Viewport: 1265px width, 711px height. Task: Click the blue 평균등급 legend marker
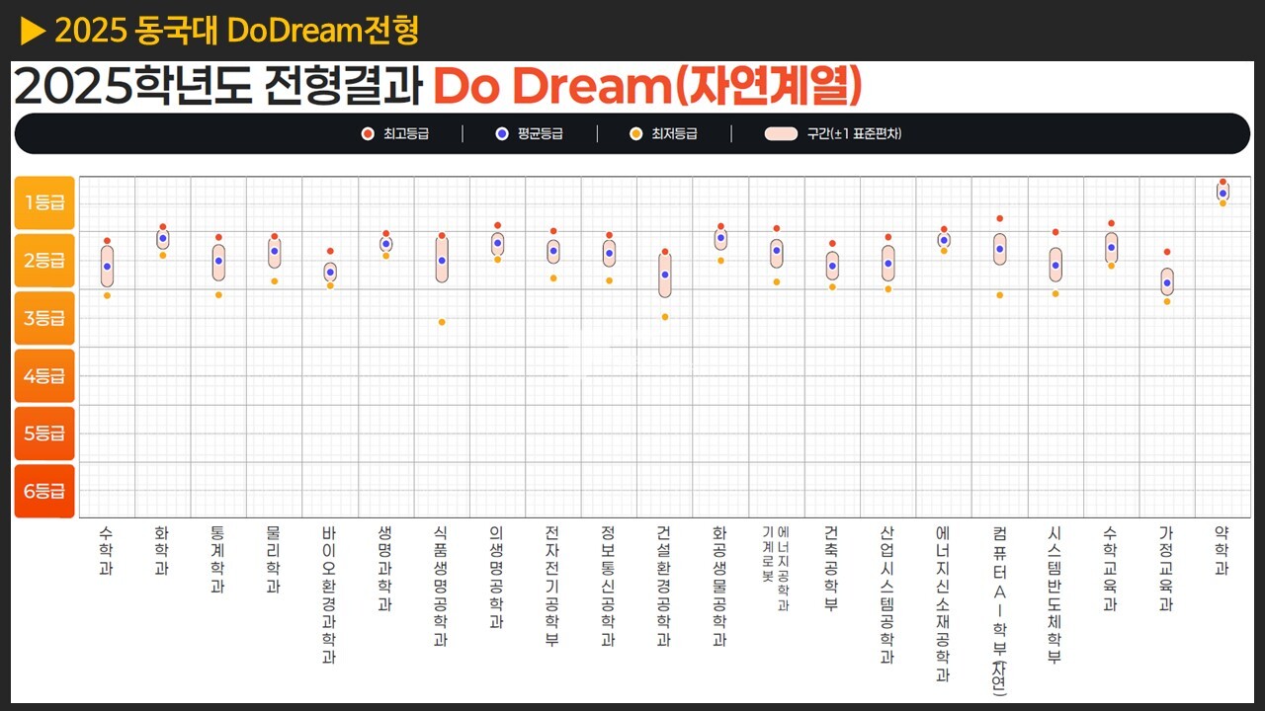click(x=502, y=133)
